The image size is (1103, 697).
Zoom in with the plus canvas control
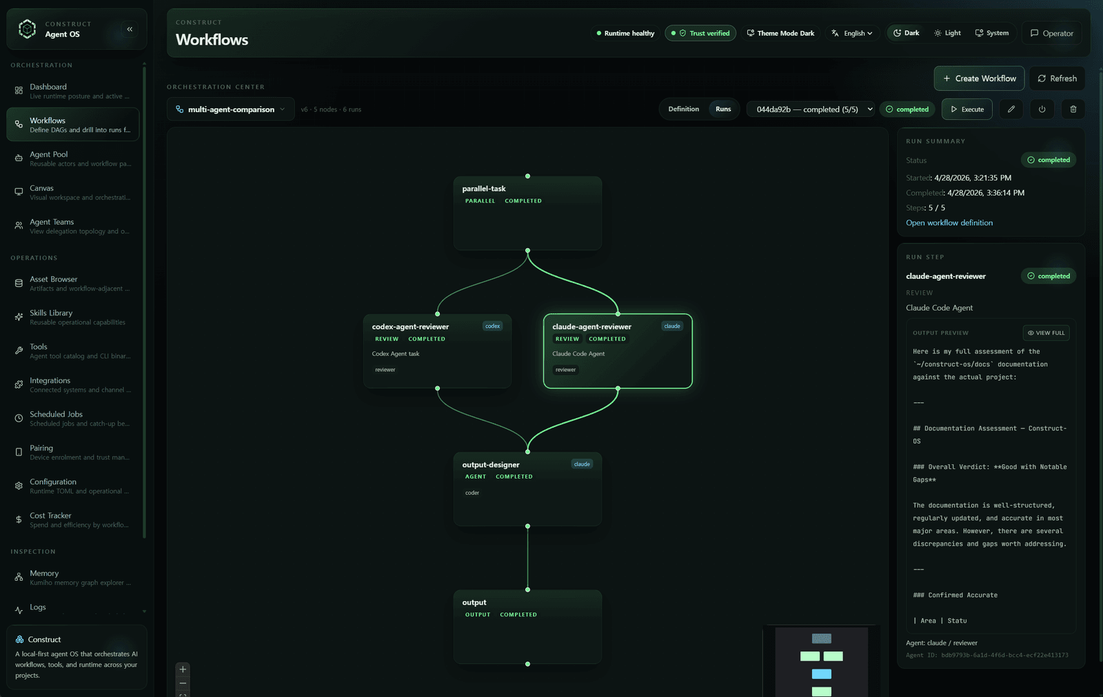(183, 669)
